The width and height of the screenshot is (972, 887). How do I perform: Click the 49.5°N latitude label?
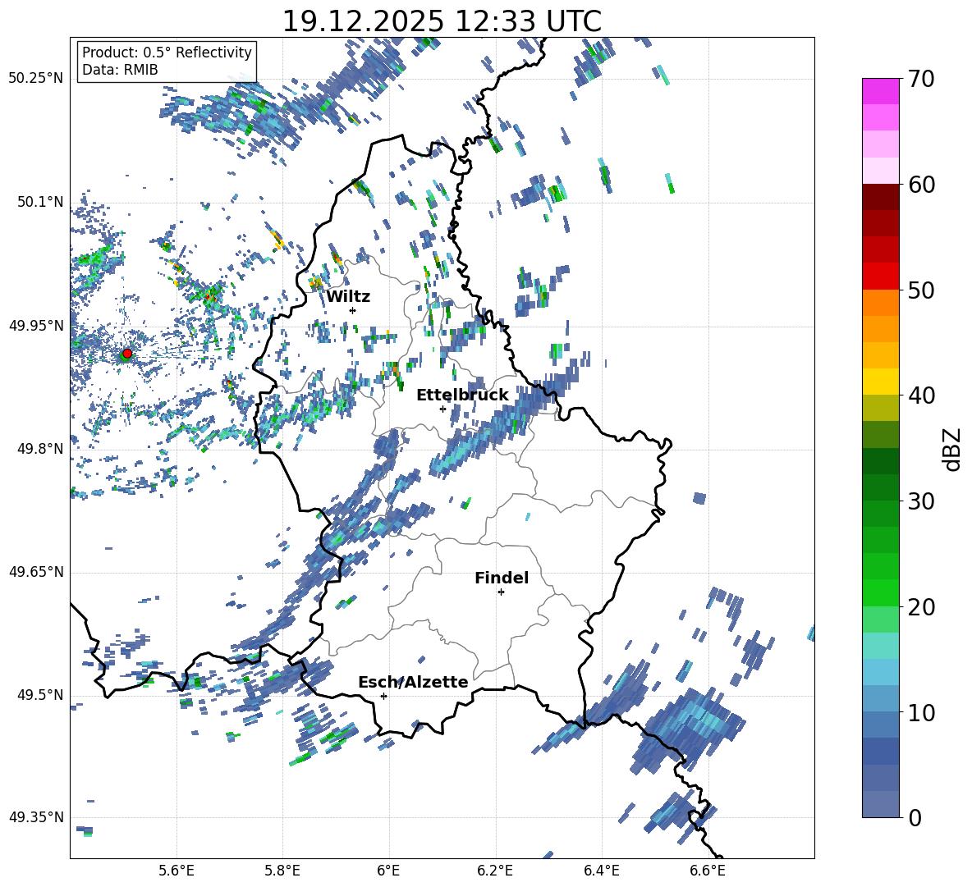[40, 694]
